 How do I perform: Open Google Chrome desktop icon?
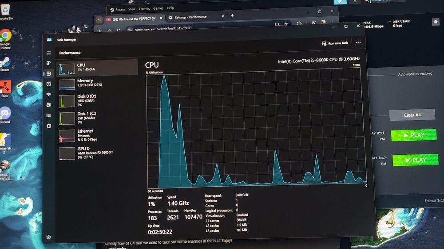(x=5, y=39)
